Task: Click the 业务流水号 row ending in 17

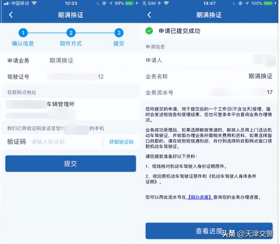Action: (x=209, y=93)
